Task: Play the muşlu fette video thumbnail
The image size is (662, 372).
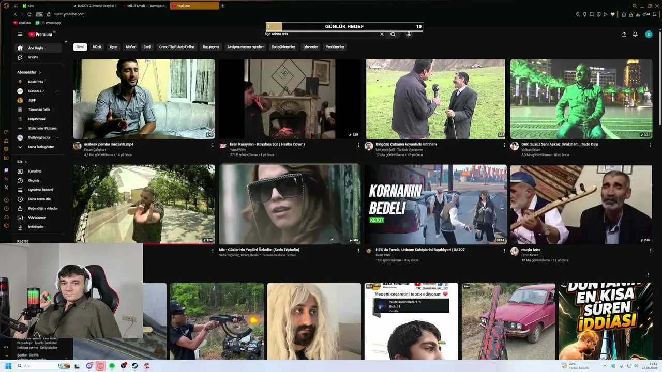Action: click(x=581, y=204)
